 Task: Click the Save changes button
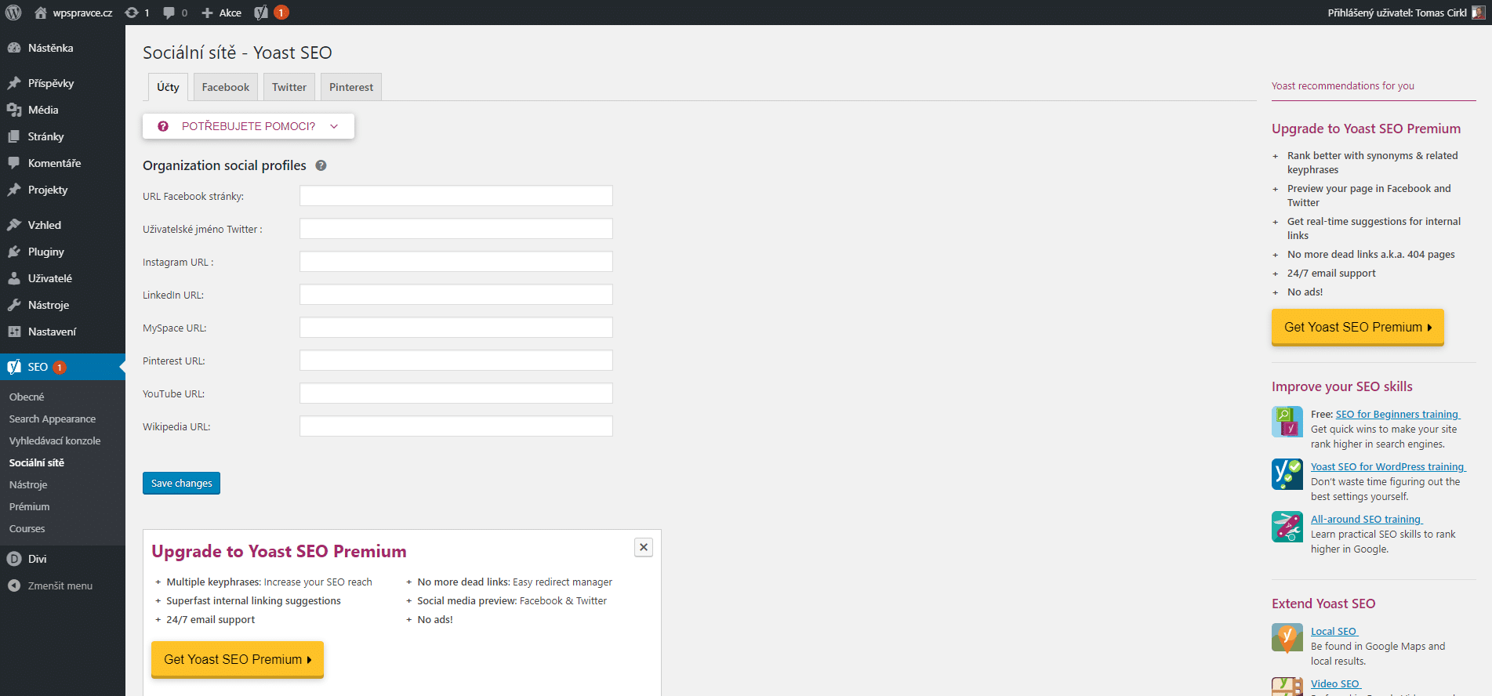pyautogui.click(x=181, y=483)
